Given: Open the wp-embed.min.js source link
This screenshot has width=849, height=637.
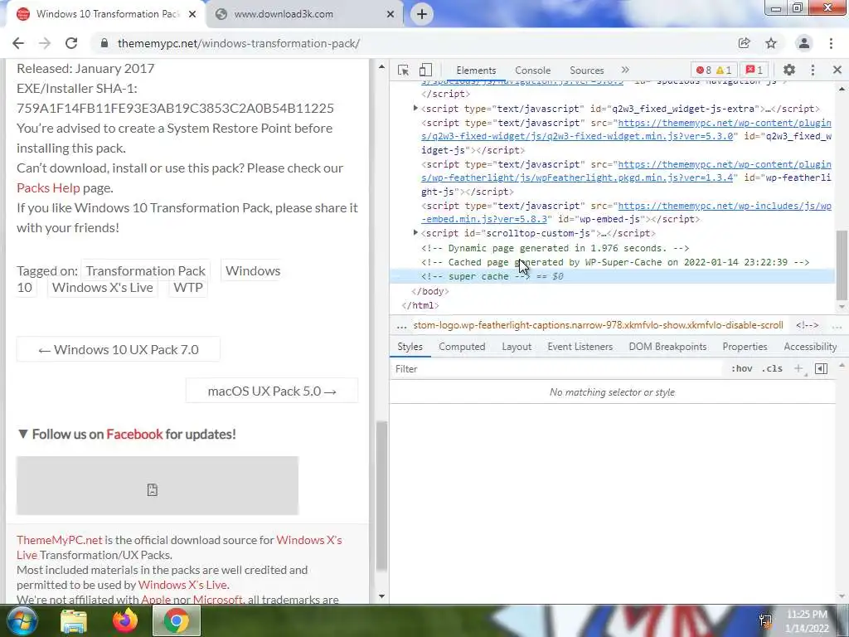Looking at the screenshot, I should click(627, 212).
